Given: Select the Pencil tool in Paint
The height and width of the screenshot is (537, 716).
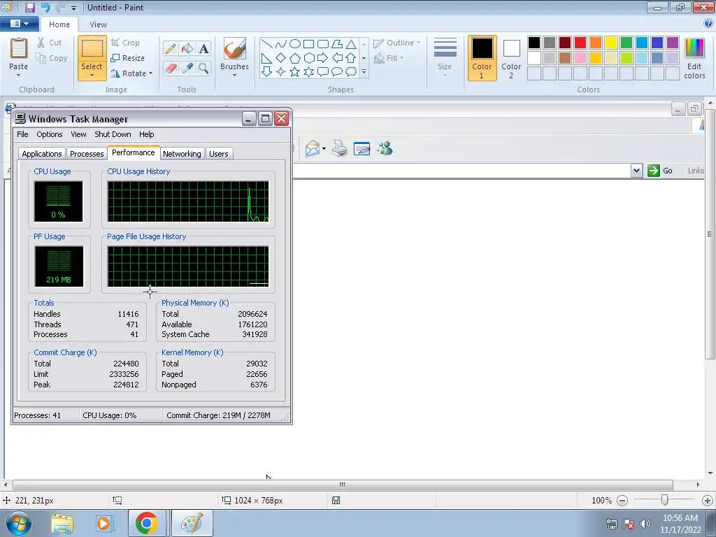Looking at the screenshot, I should [x=171, y=48].
